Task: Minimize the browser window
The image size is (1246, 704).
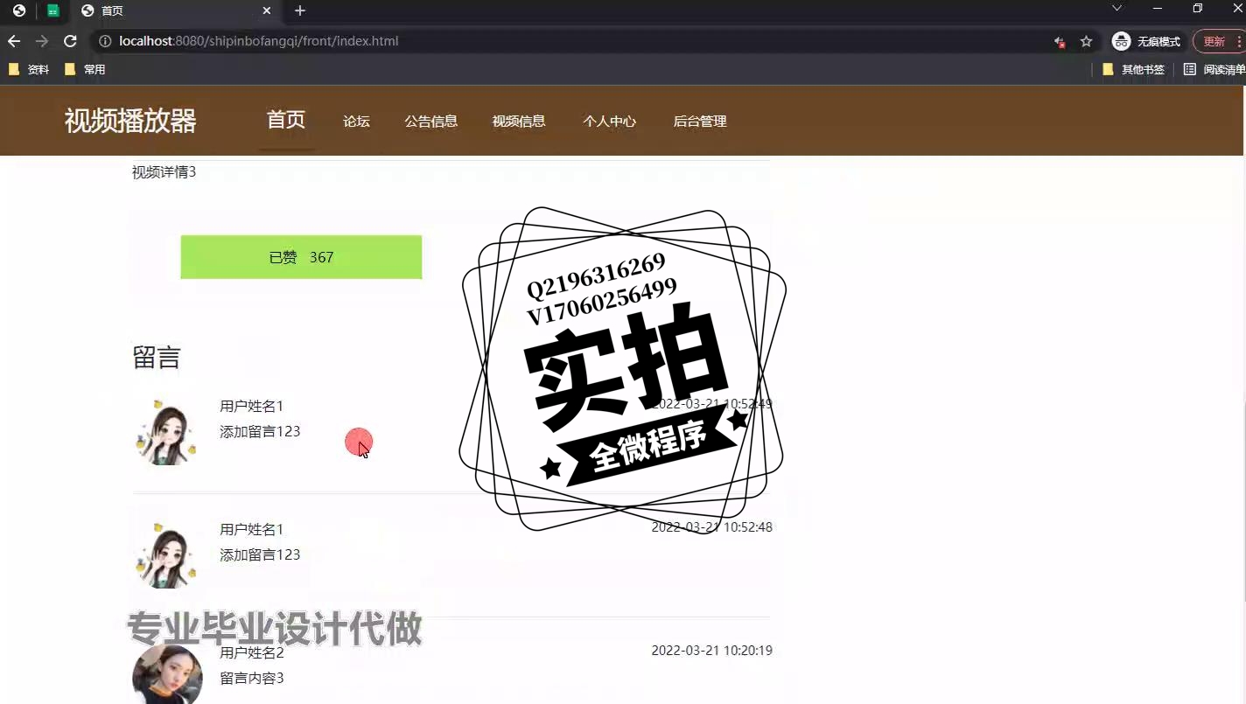Action: coord(1158,8)
